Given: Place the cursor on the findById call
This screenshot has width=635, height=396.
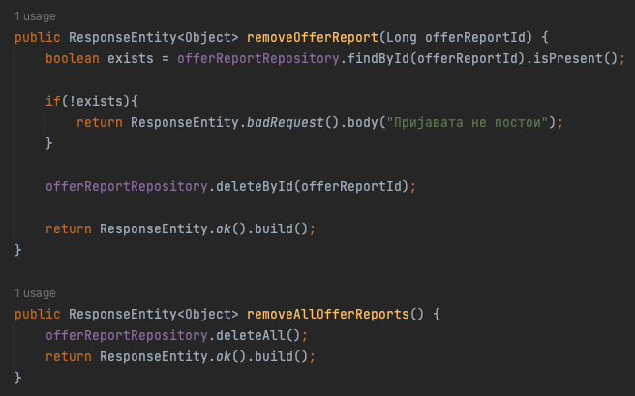Looking at the screenshot, I should (x=377, y=58).
